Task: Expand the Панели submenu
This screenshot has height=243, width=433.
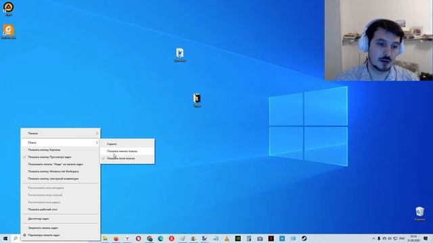Action: (x=60, y=134)
